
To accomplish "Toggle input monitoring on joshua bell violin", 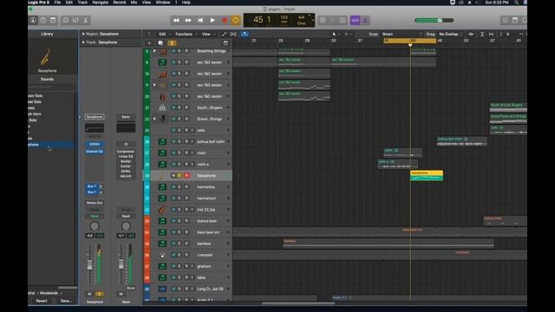I will [x=193, y=141].
